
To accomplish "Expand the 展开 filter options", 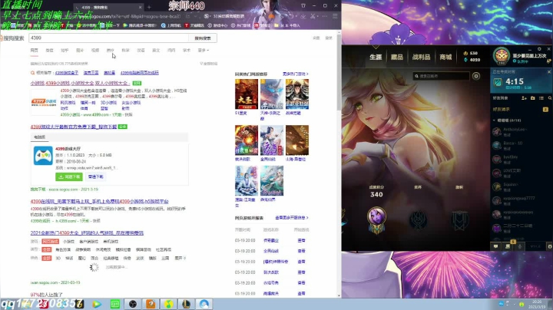I will pyautogui.click(x=180, y=259).
